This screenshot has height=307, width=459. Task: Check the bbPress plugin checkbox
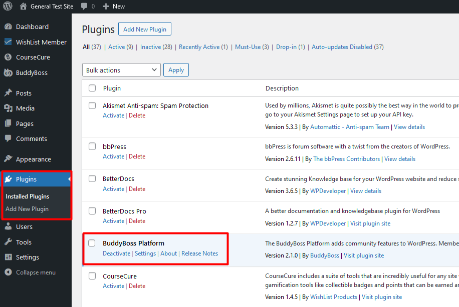(x=92, y=146)
